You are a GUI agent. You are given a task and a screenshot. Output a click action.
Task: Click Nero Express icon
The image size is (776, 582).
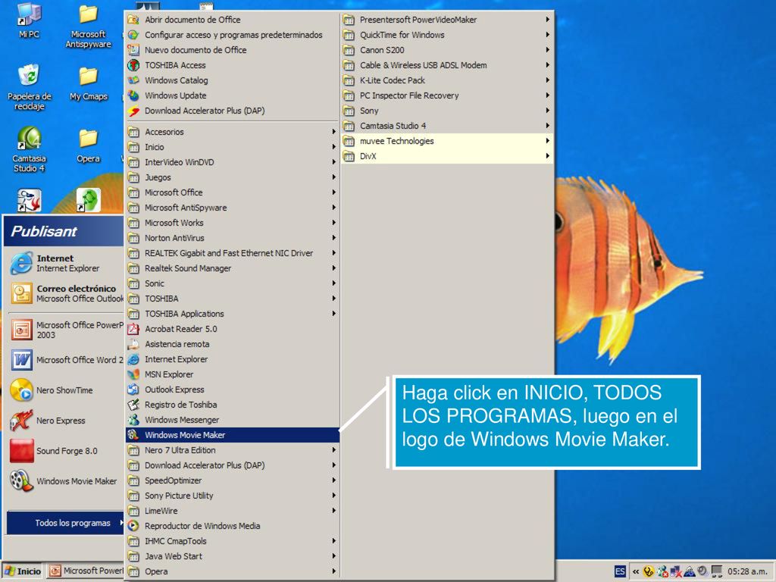click(x=21, y=420)
